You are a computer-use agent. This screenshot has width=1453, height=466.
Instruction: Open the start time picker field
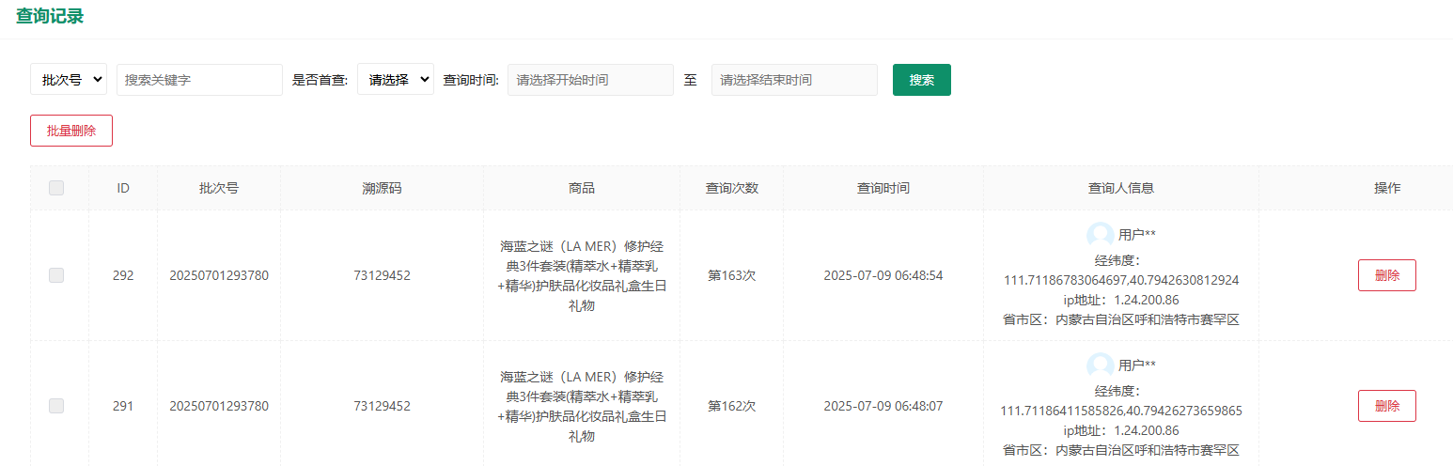(x=590, y=80)
